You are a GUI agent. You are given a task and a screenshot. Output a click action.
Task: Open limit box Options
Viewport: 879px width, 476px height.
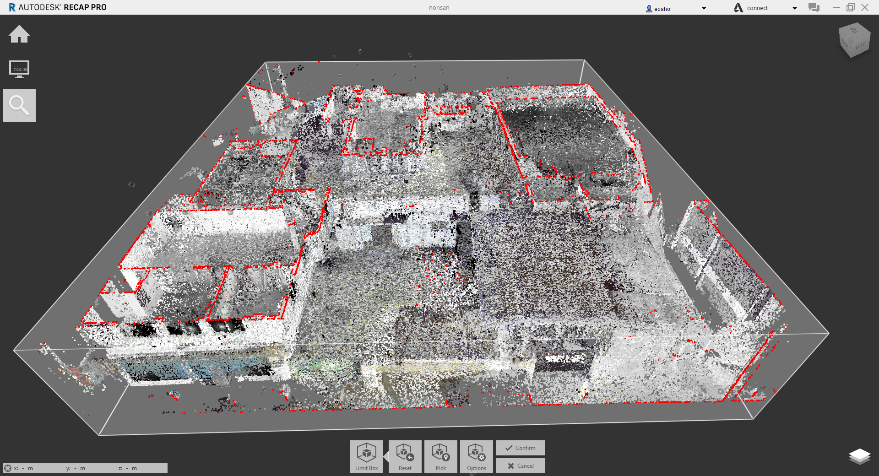[x=476, y=456]
